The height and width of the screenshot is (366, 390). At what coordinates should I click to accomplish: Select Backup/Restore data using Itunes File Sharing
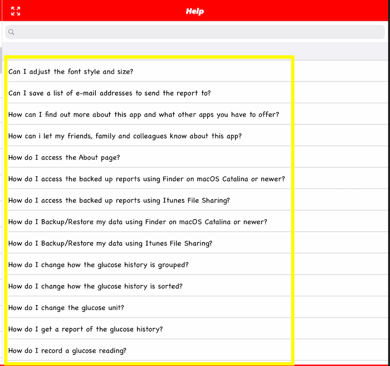pos(110,243)
